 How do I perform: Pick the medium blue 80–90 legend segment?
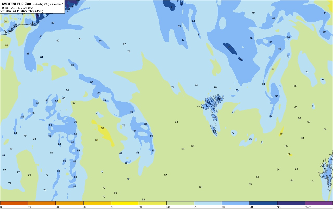click(x=236, y=203)
